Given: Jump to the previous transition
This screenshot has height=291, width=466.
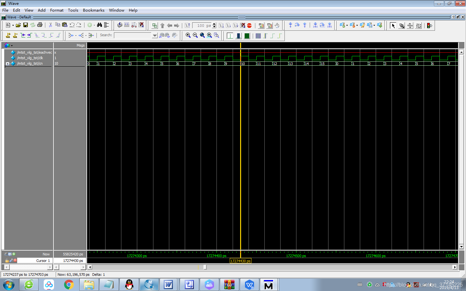Looking at the screenshot, I should tap(23, 35).
